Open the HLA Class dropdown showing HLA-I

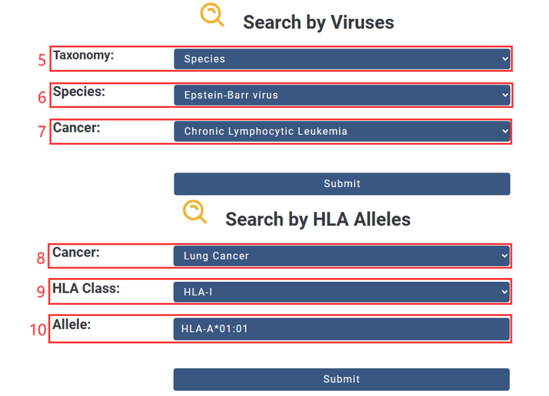click(x=342, y=292)
